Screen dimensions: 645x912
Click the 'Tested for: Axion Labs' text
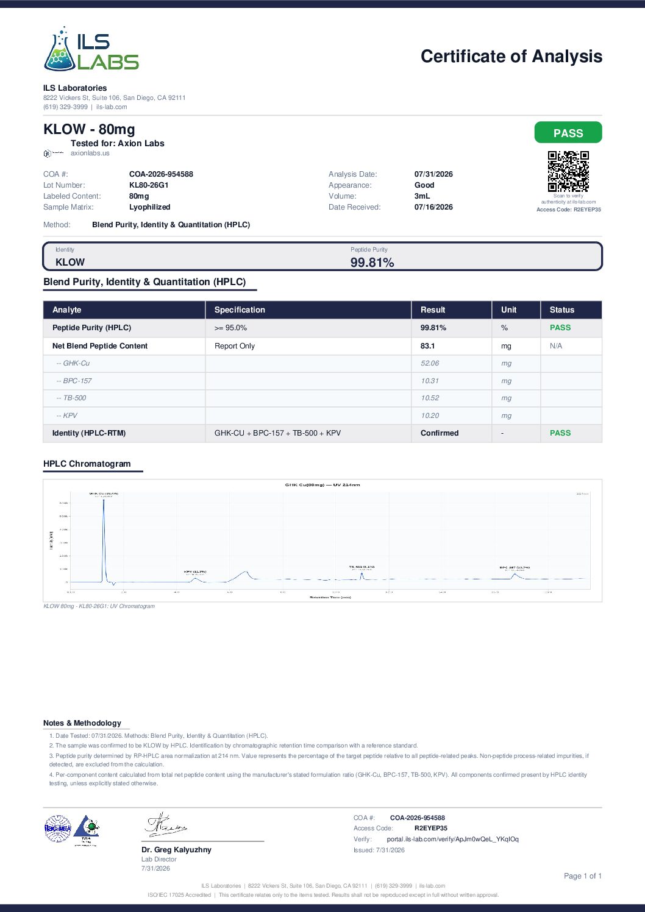pos(118,144)
